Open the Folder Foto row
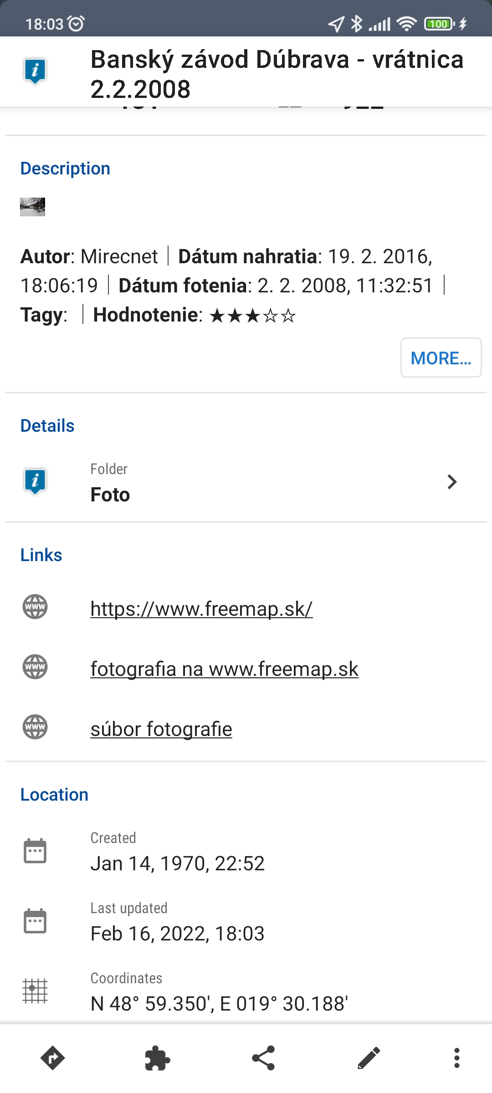This screenshot has height=1093, width=492. pos(228,483)
